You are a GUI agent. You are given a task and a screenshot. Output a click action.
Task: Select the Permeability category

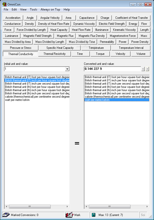pos(107,42)
